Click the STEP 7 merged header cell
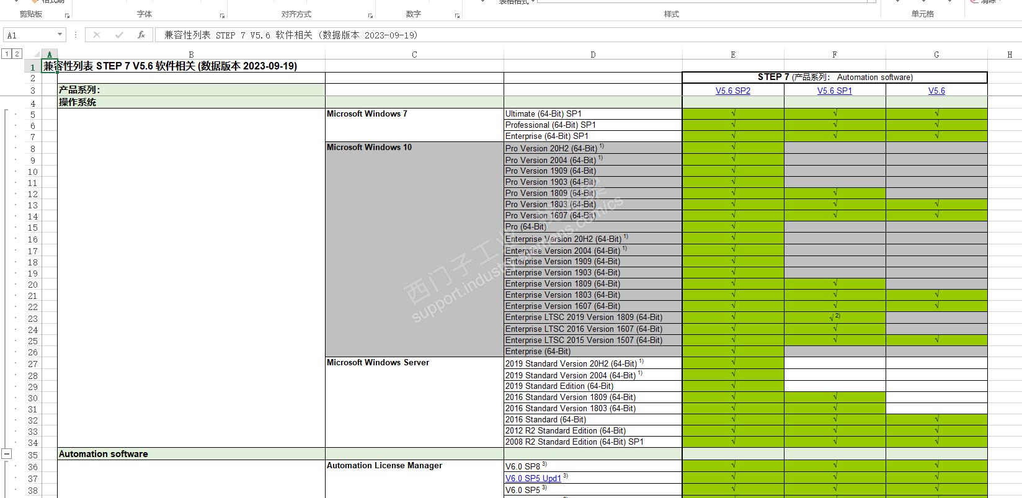The height and width of the screenshot is (498, 1022). click(x=835, y=78)
